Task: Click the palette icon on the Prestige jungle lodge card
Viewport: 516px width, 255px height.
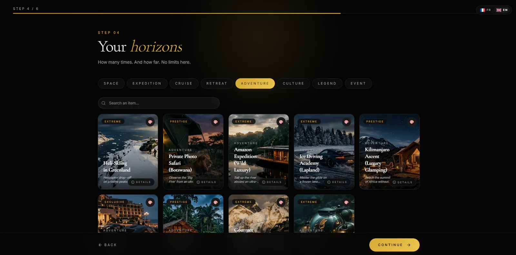Action: click(x=215, y=202)
